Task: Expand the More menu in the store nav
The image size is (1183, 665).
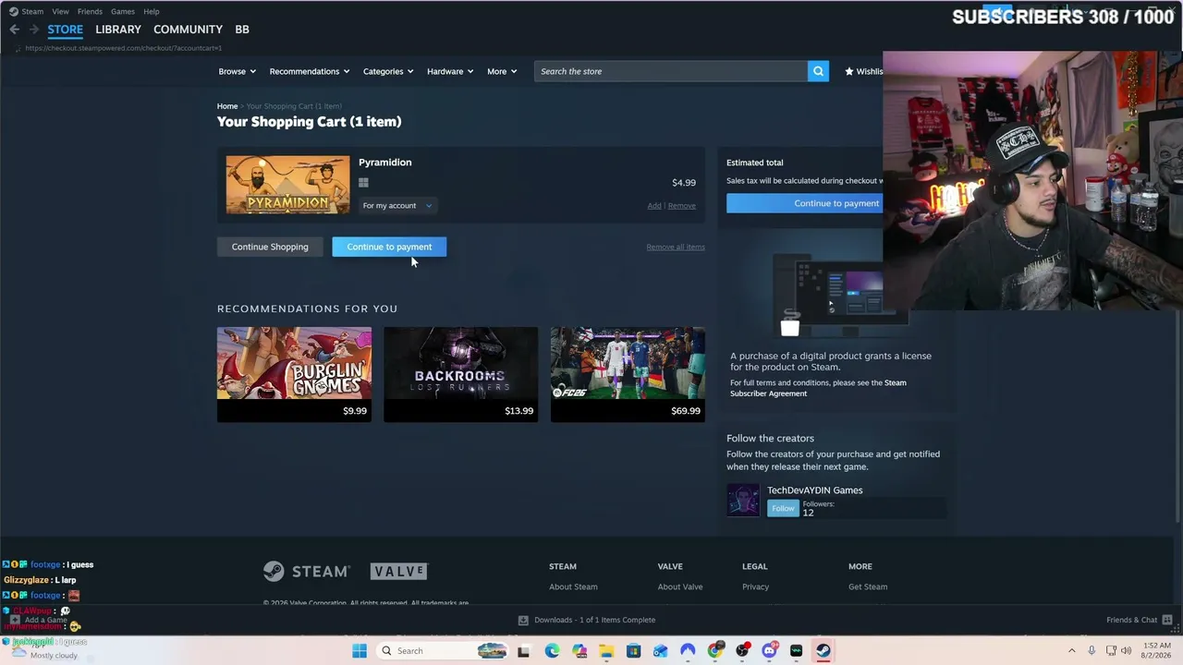Action: [x=502, y=71]
